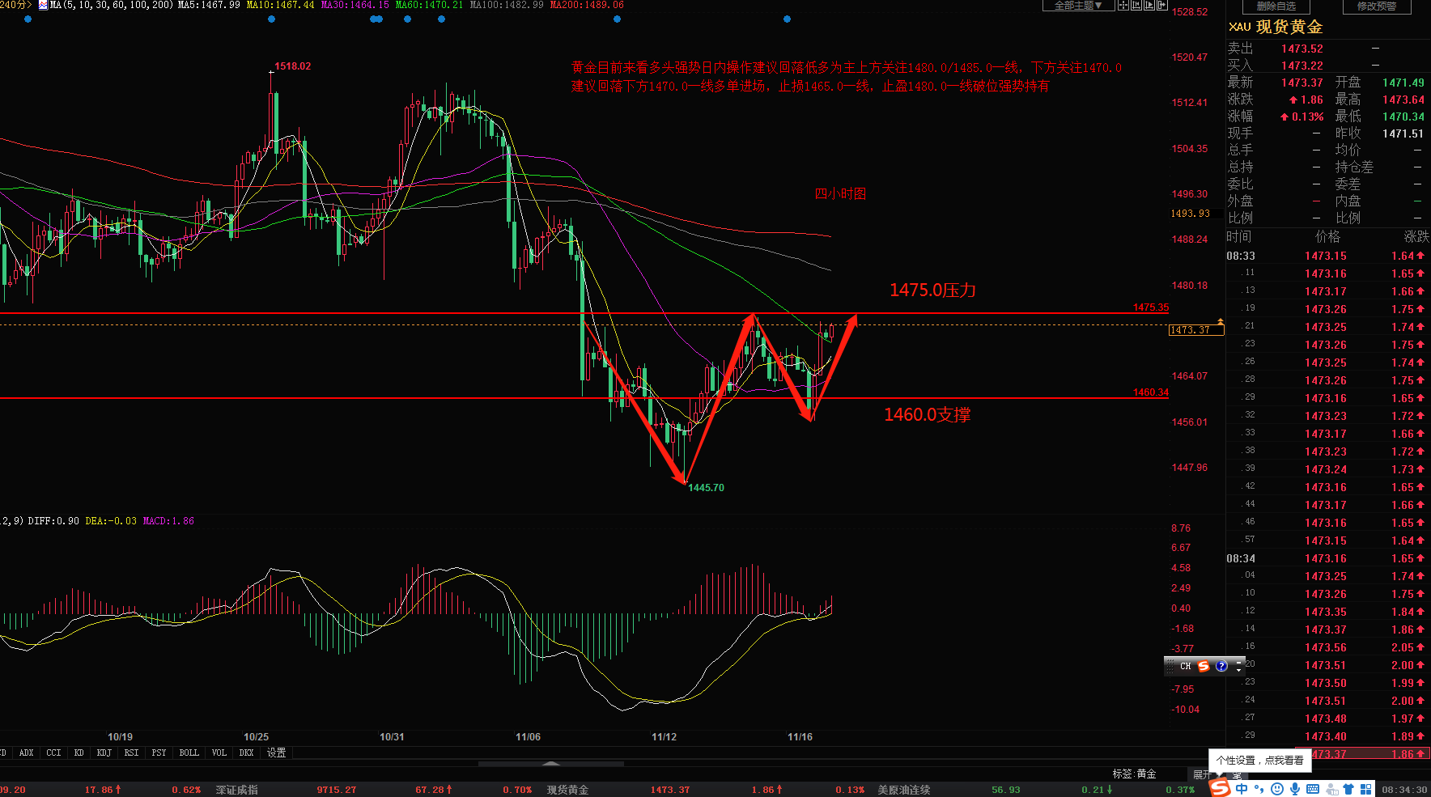Click the MA indicator icon at chart top-left
1431x797 pixels.
coord(43,5)
